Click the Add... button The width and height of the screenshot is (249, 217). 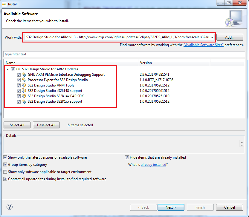coord(230,37)
